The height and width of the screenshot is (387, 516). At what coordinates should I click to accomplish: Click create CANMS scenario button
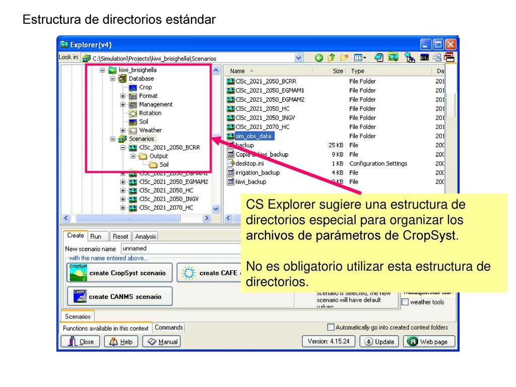pos(119,296)
